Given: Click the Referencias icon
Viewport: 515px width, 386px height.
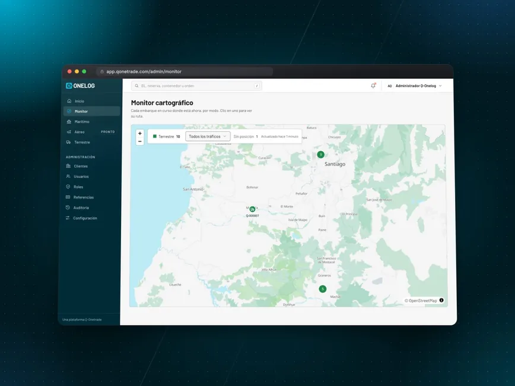Looking at the screenshot, I should coord(68,197).
